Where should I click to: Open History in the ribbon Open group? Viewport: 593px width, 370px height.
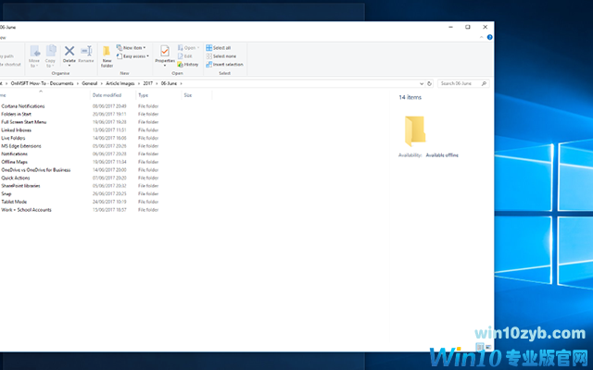pos(189,64)
